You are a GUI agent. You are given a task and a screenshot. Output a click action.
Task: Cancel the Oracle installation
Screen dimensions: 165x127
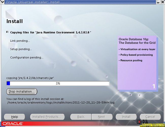pos(150,117)
